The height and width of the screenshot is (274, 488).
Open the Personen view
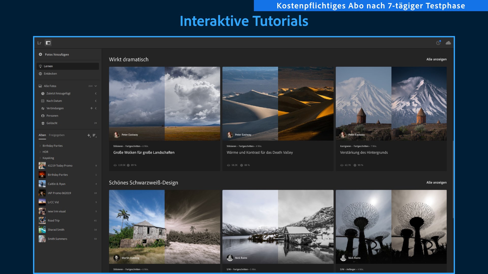pos(52,116)
